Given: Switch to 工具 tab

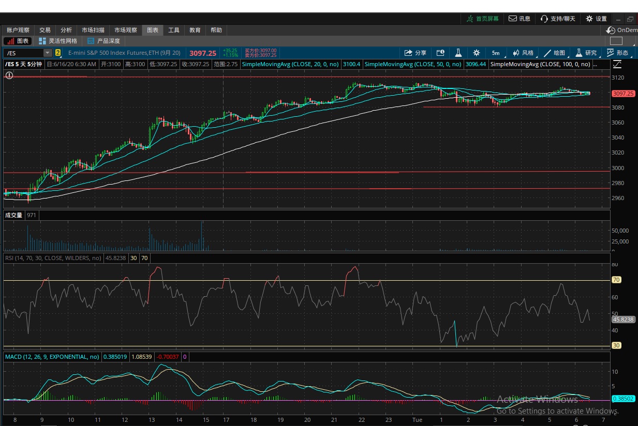Looking at the screenshot, I should pyautogui.click(x=174, y=30).
